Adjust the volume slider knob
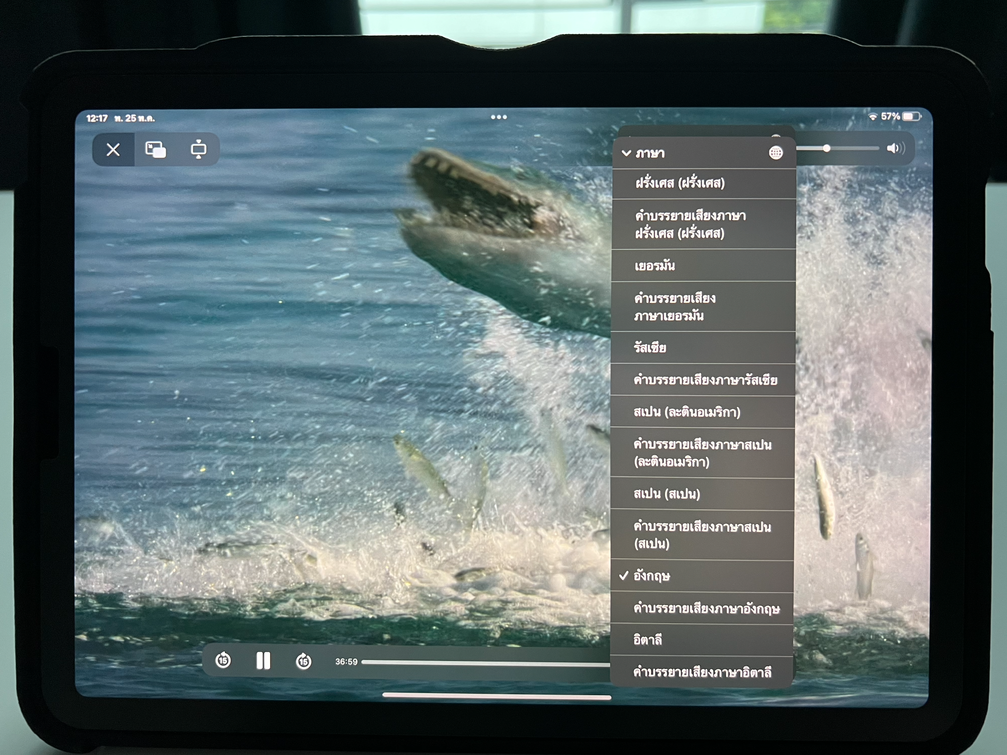Image resolution: width=1007 pixels, height=755 pixels. coord(827,149)
